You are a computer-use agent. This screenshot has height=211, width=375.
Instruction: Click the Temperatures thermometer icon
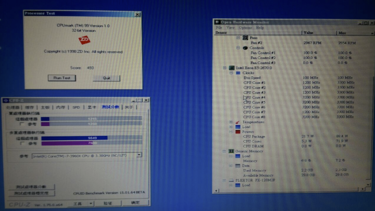pyautogui.click(x=238, y=122)
